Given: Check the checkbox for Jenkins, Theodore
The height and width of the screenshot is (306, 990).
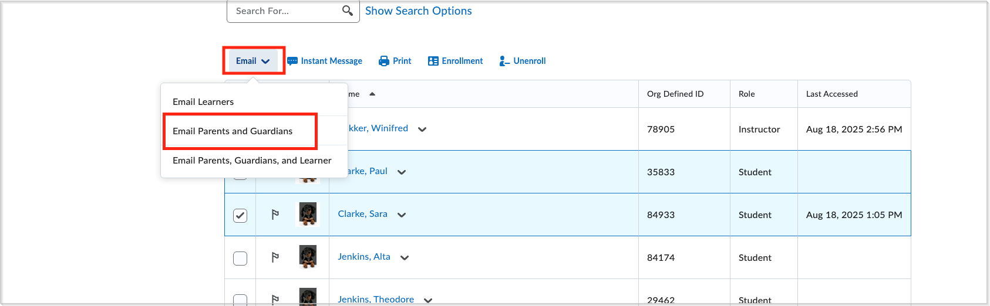Looking at the screenshot, I should click(x=240, y=300).
